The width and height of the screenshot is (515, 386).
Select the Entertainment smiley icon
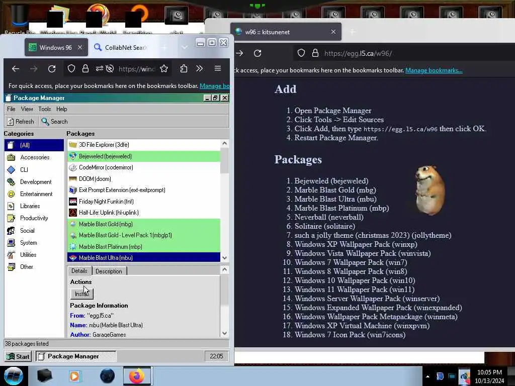(x=11, y=194)
